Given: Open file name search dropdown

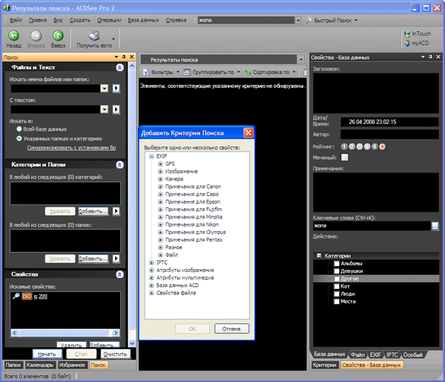Looking at the screenshot, I should pos(104,88).
